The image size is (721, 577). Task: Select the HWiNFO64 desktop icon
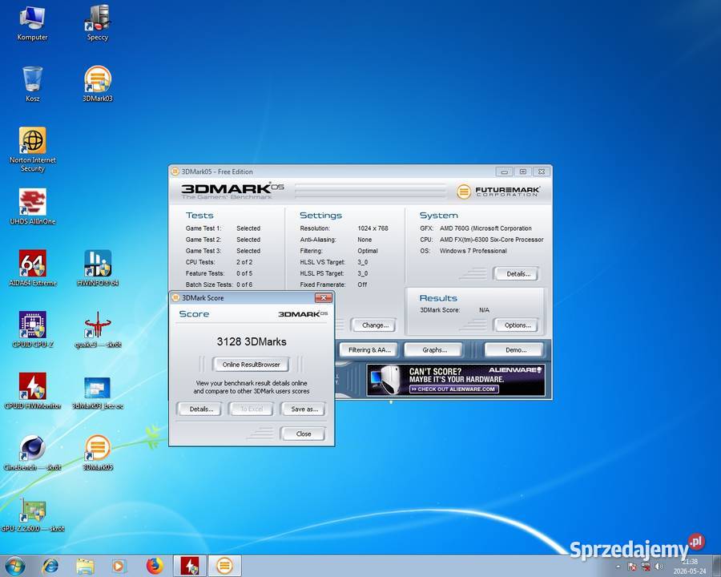pos(98,268)
